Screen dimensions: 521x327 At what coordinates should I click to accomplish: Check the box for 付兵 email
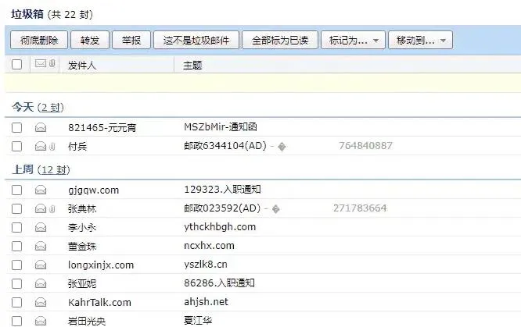click(16, 146)
